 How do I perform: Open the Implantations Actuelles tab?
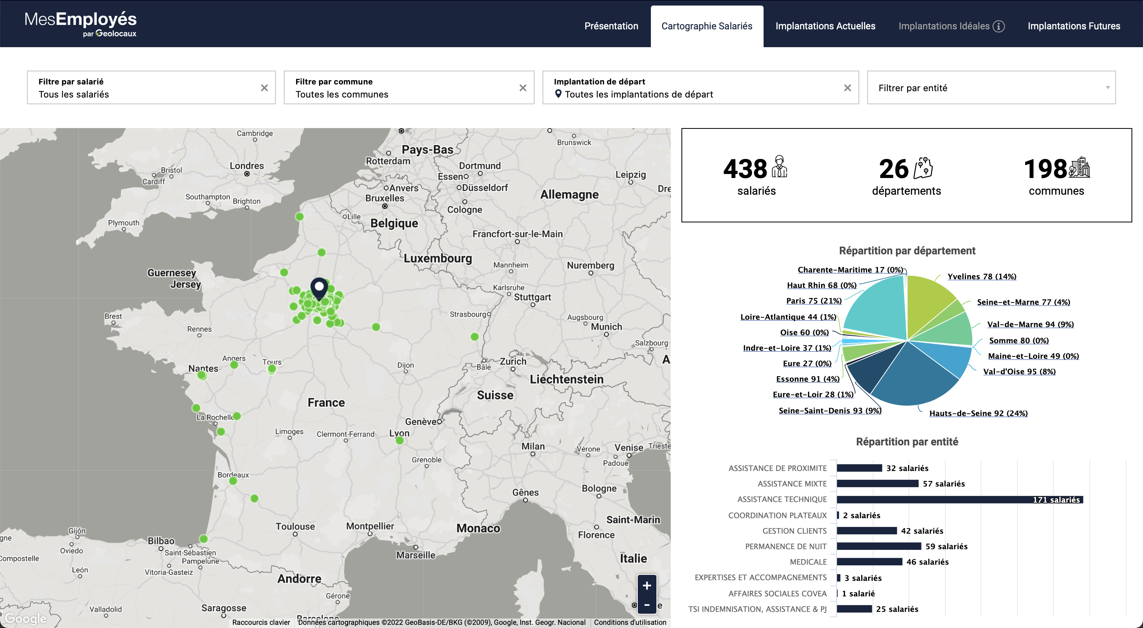825,26
